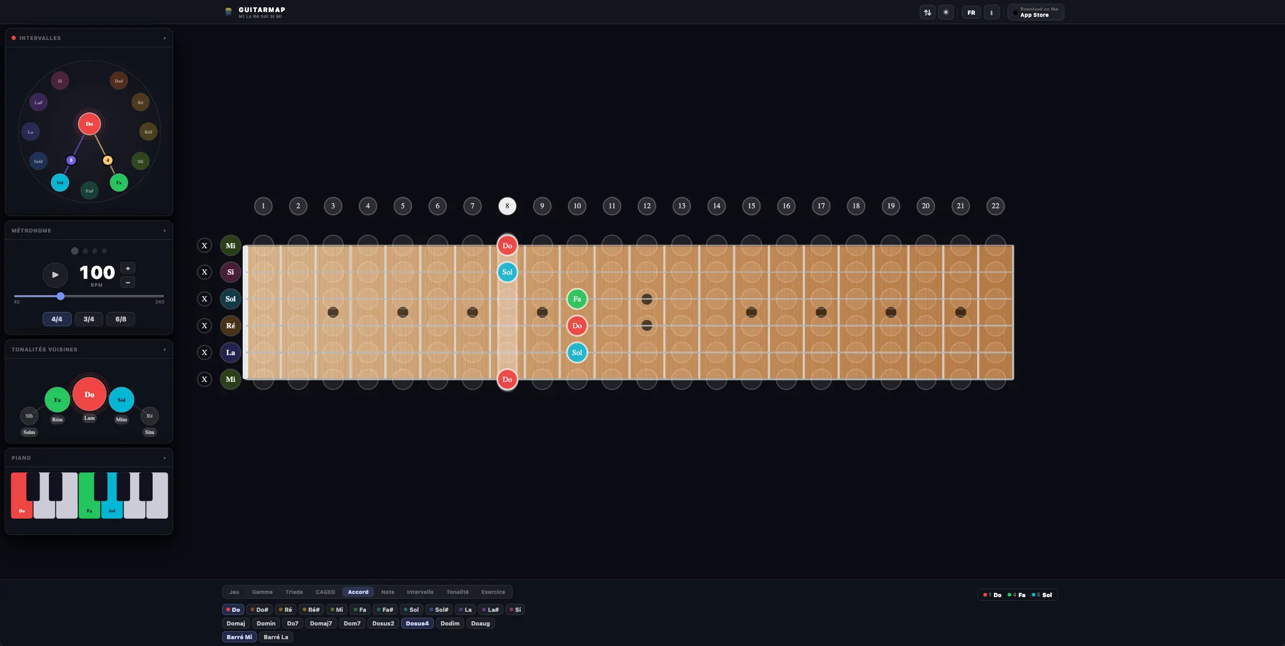
Task: Click Sol note on the La string
Action: point(577,352)
